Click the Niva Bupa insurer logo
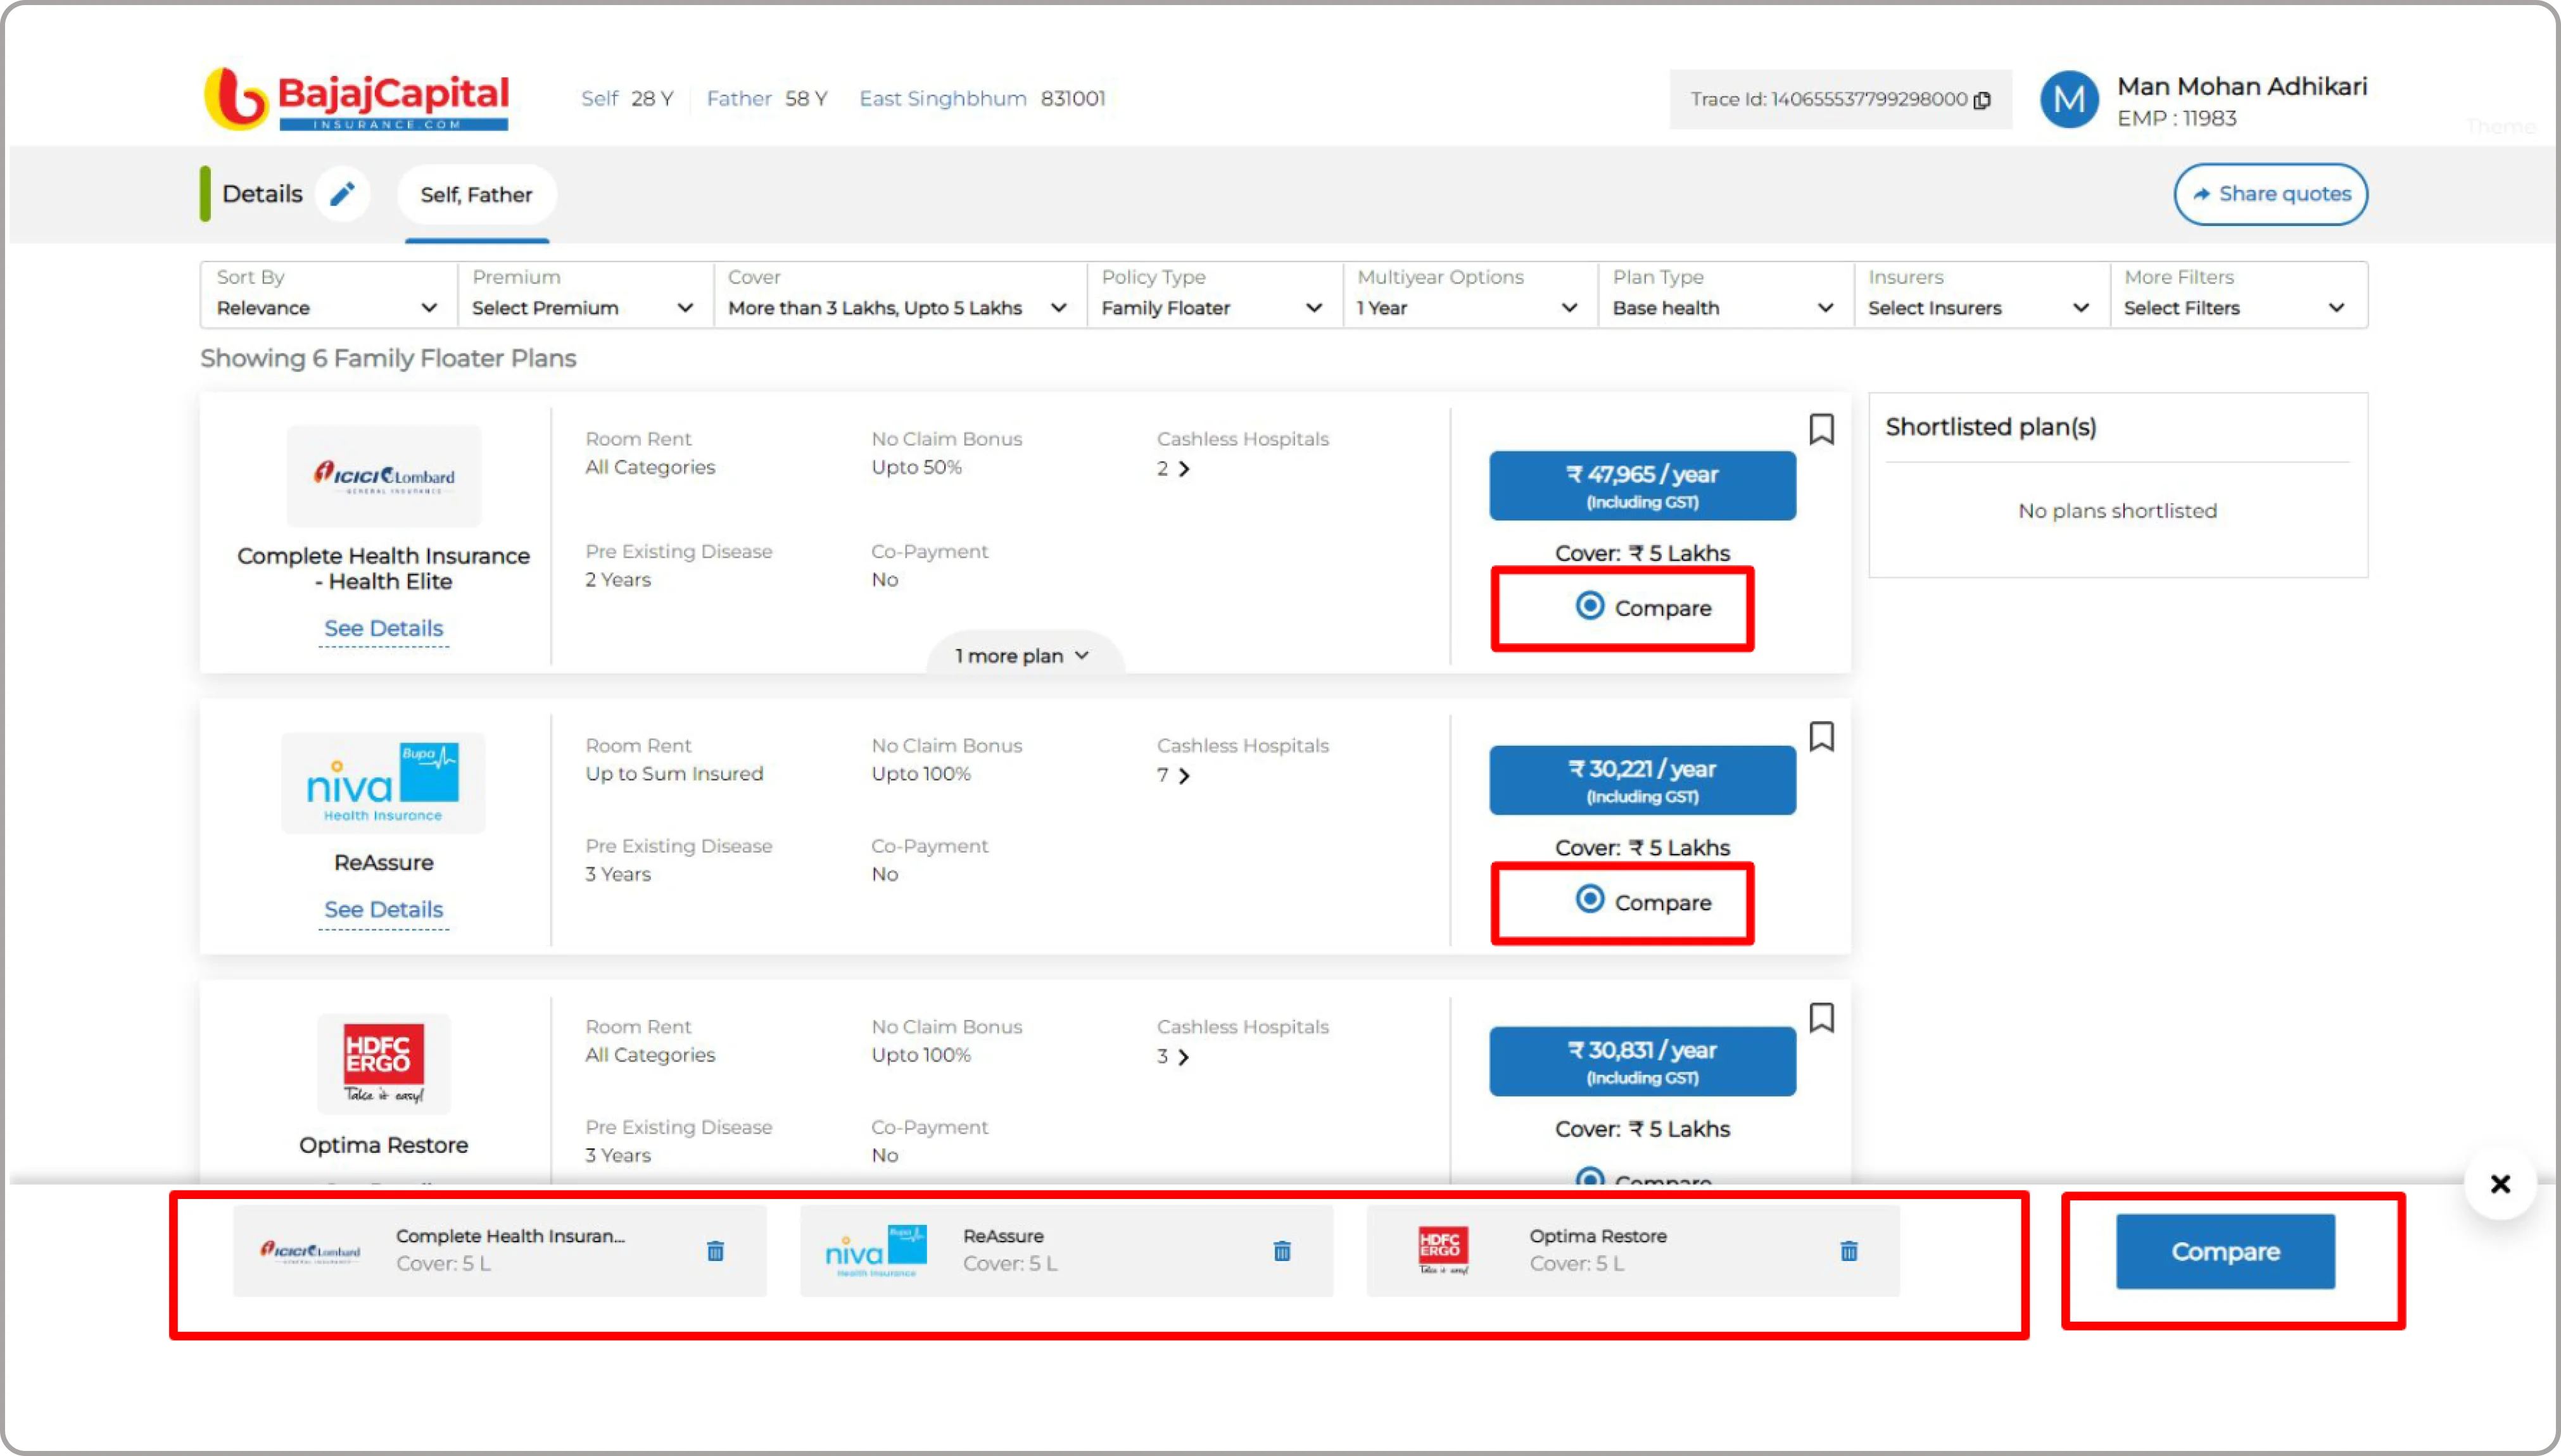 tap(383, 783)
